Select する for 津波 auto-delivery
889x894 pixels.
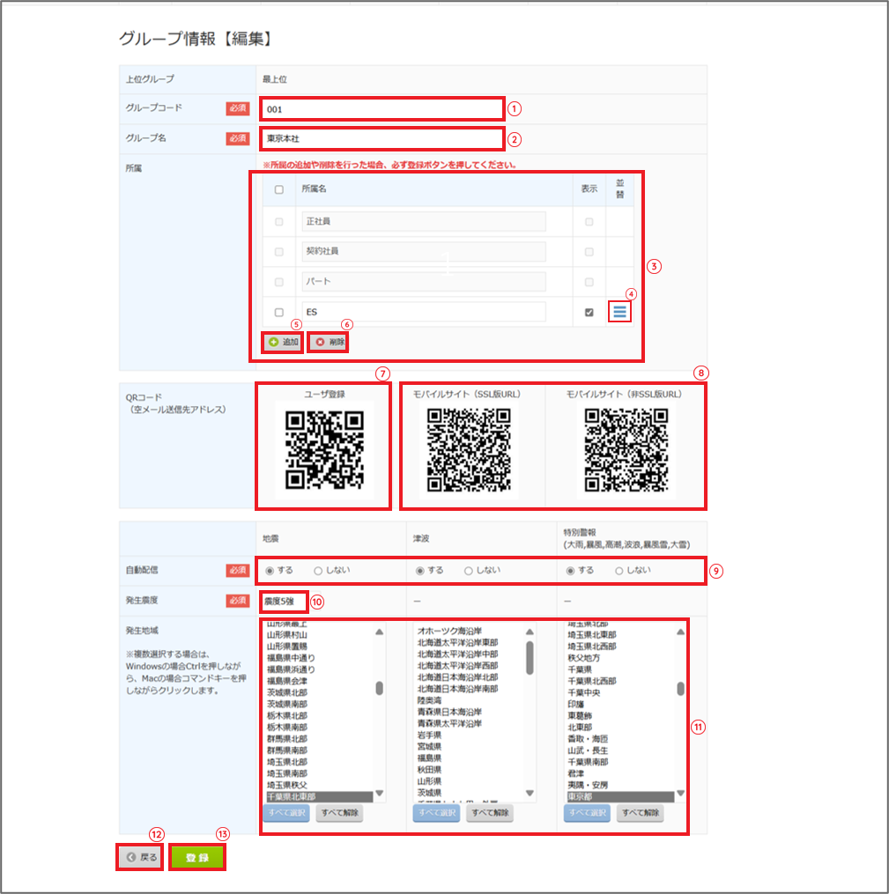(x=419, y=571)
